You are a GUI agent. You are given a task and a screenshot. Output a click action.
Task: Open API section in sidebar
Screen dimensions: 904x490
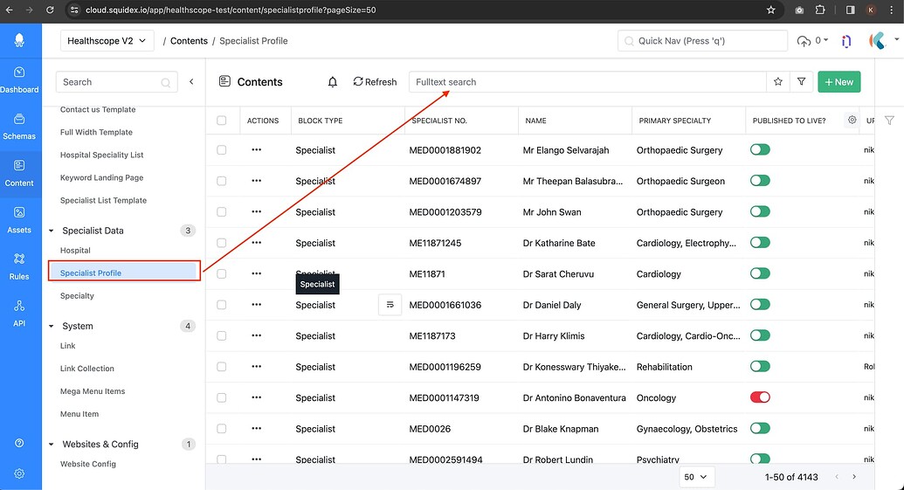(19, 314)
